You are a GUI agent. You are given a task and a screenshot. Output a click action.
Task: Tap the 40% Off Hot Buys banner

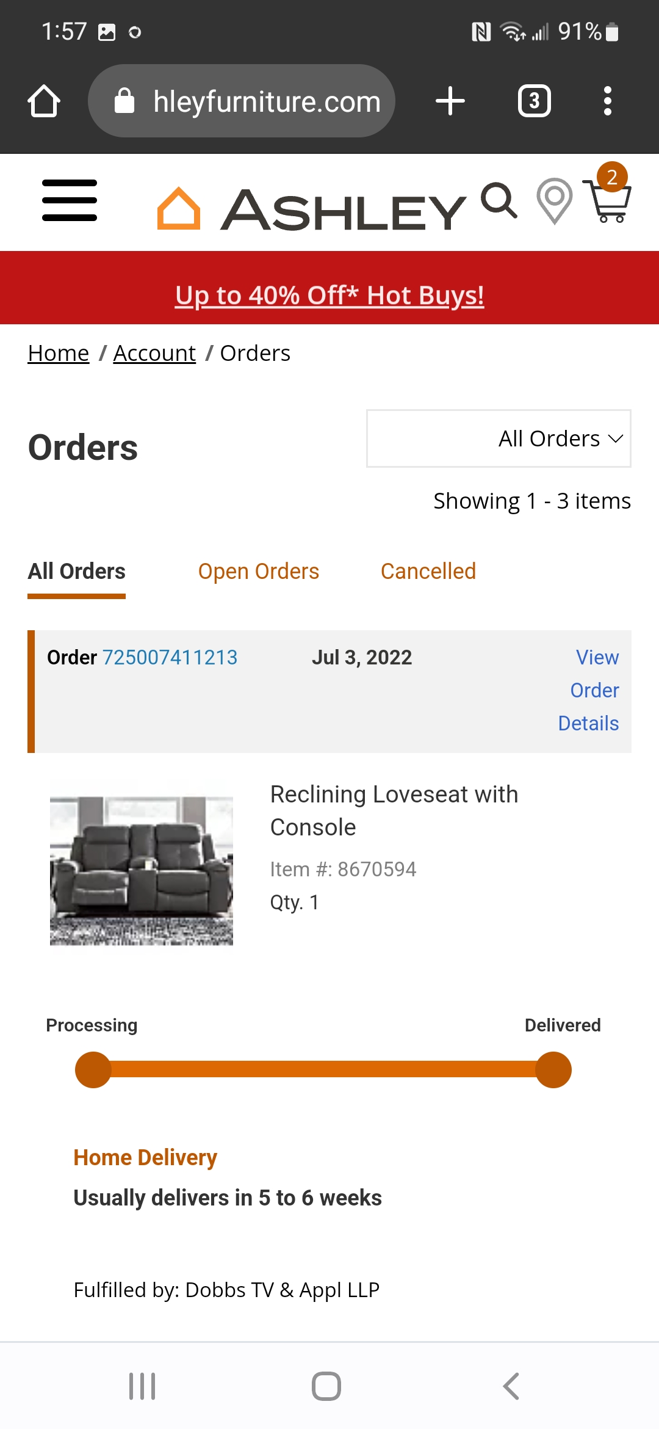click(x=329, y=296)
